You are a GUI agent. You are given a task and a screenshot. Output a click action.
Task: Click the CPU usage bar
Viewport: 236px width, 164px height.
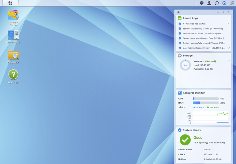(205, 99)
